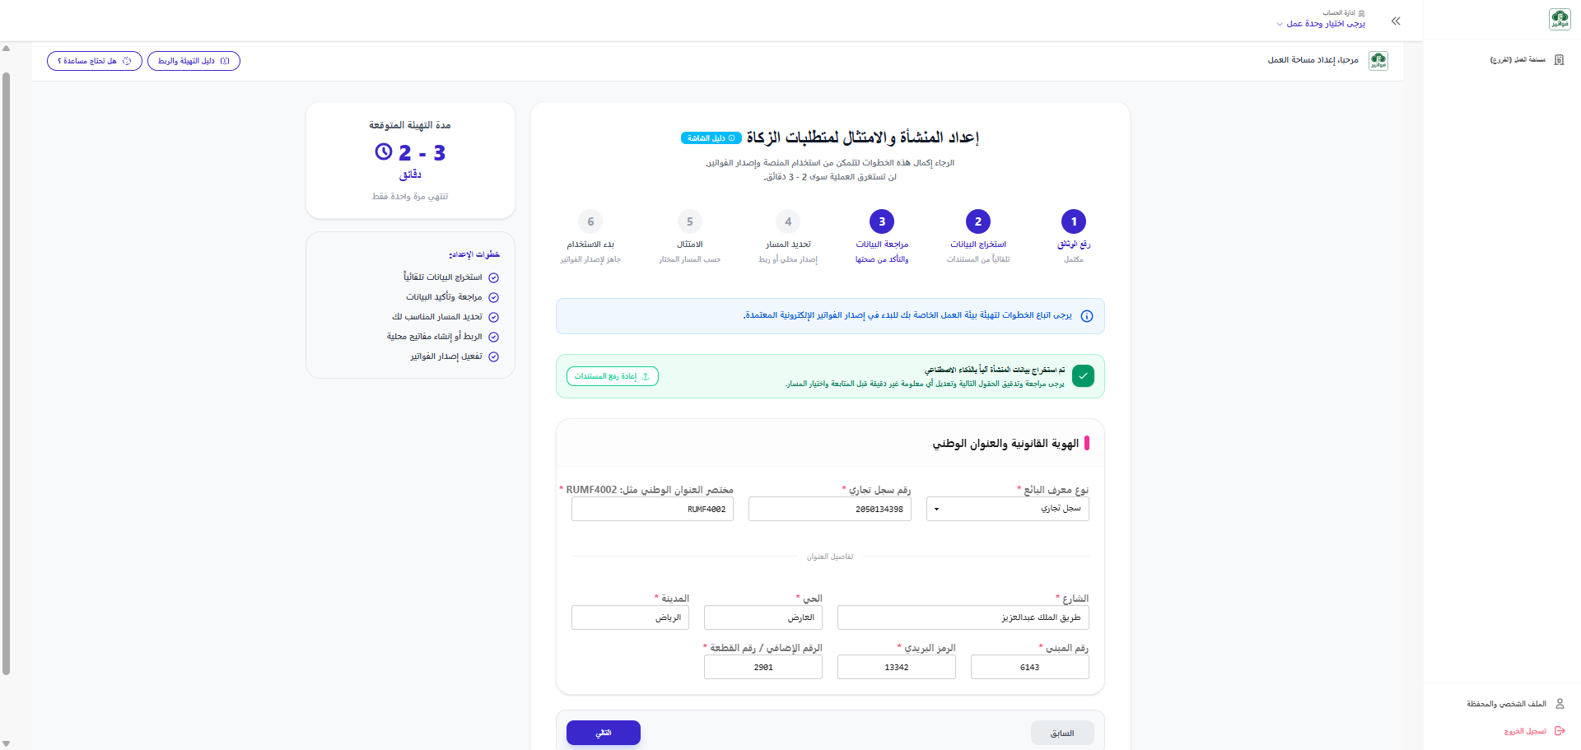Image resolution: width=1581 pixels, height=750 pixels.
Task: Click the الشارع street input field
Action: [x=963, y=617]
